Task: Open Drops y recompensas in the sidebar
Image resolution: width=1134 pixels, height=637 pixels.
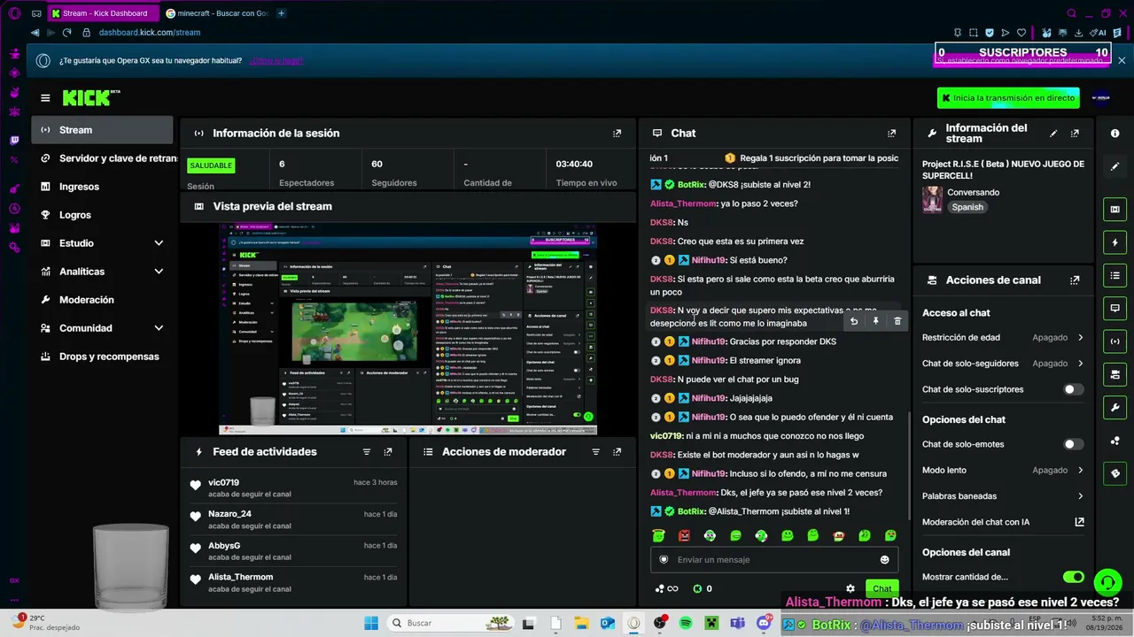Action: (x=102, y=357)
